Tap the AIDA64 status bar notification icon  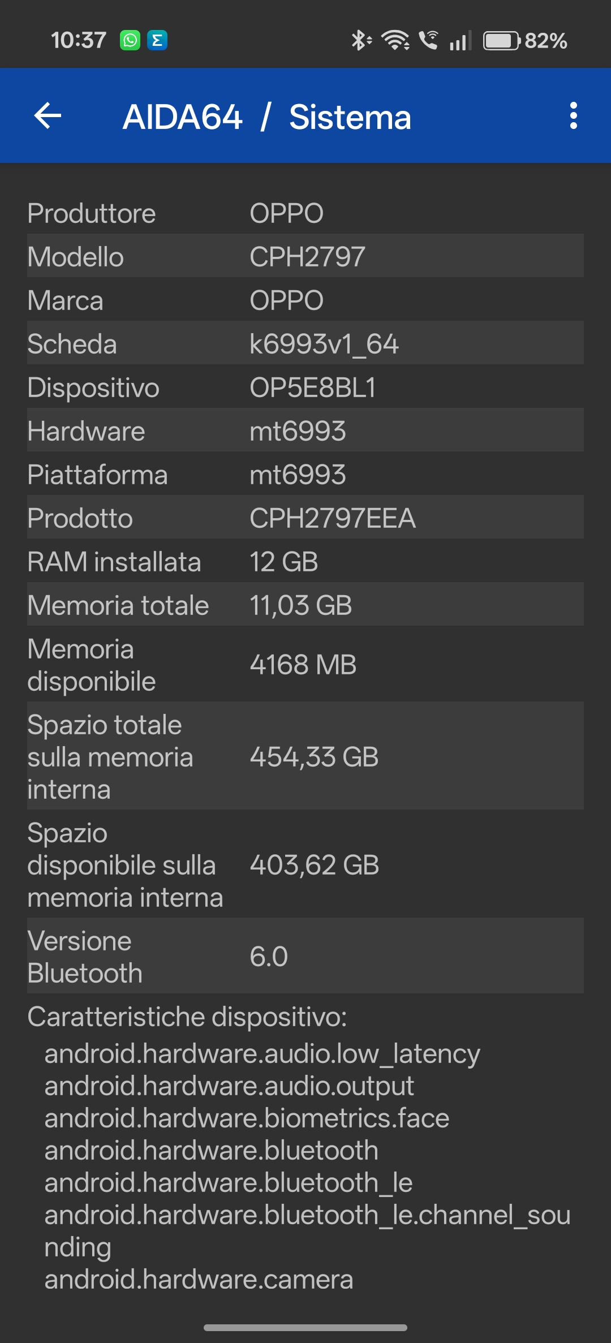(157, 41)
